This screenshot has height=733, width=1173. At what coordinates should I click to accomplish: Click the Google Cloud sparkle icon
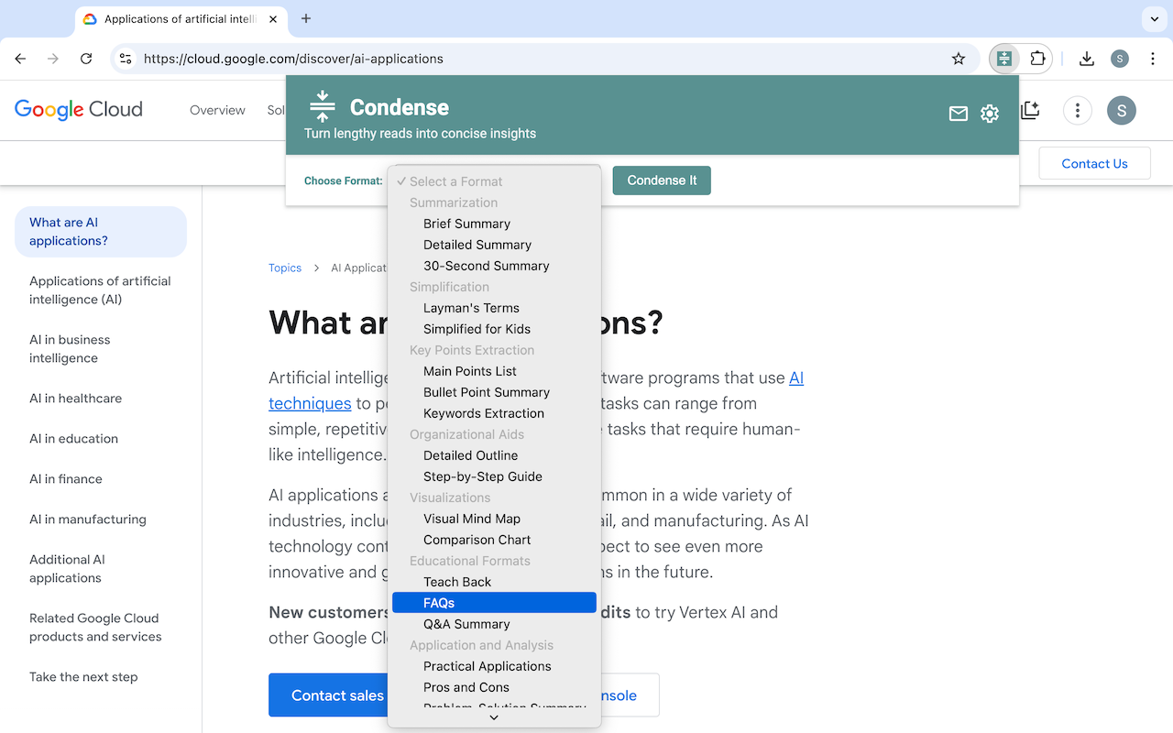pyautogui.click(x=1030, y=110)
